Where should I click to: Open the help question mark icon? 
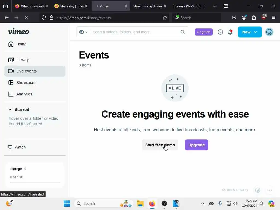[220, 32]
